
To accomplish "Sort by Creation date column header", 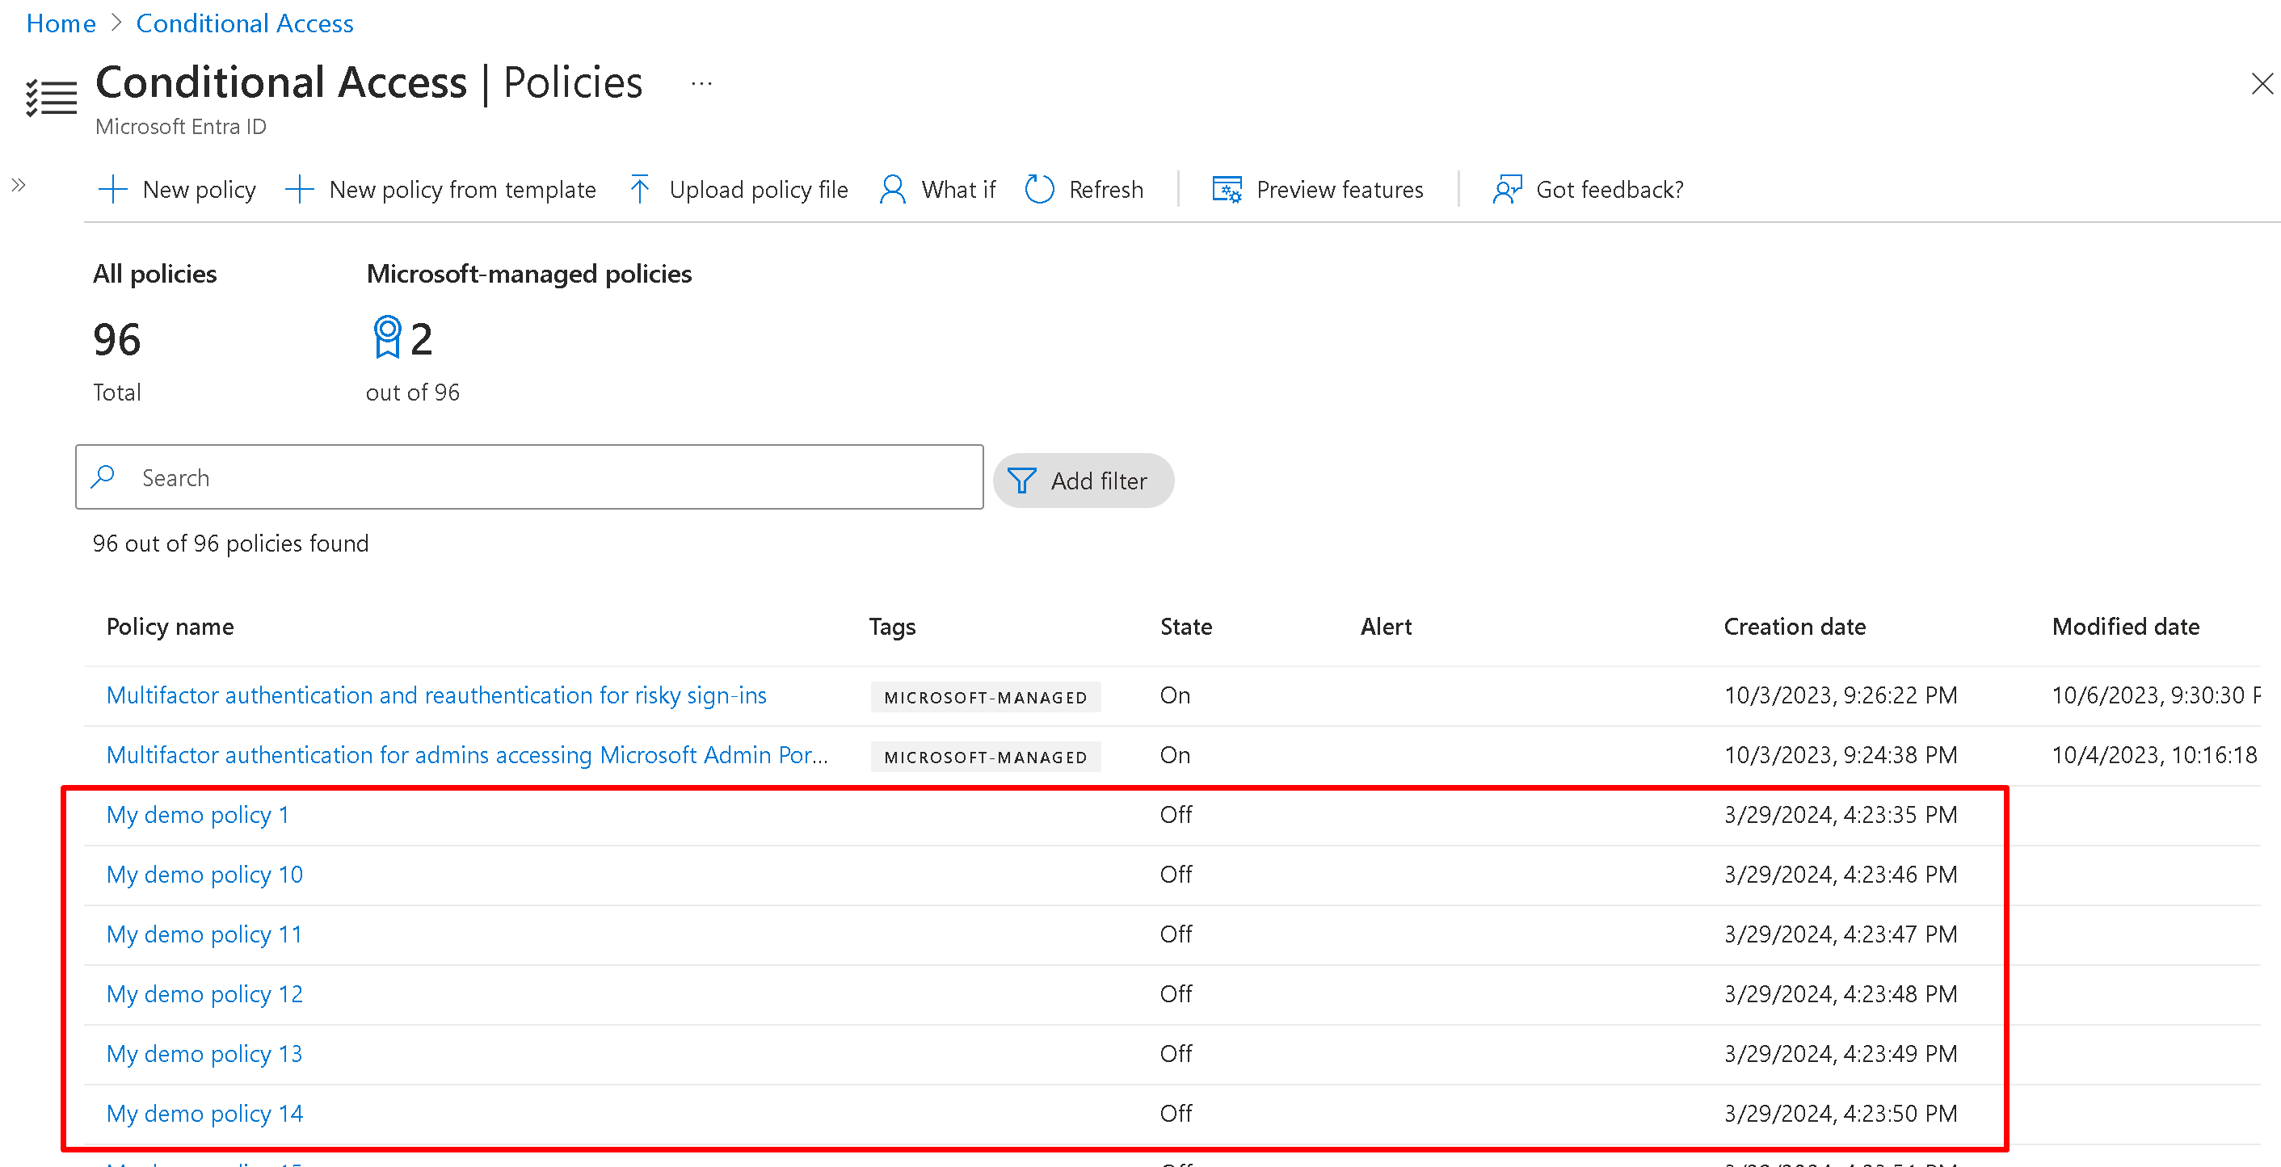I will (1794, 627).
